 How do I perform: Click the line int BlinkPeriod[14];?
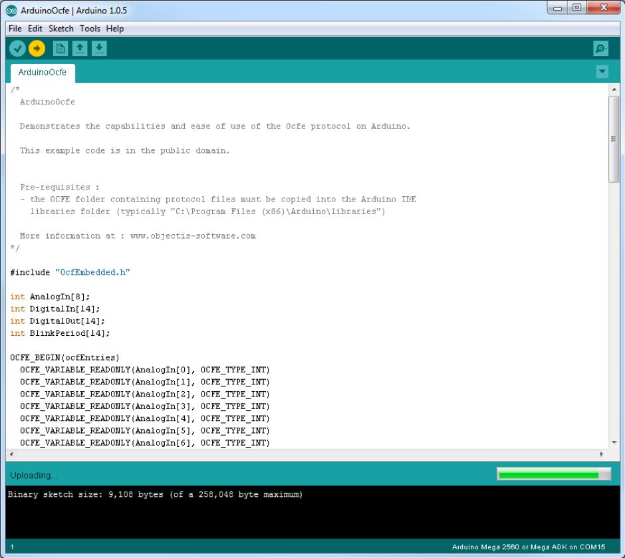coord(61,334)
